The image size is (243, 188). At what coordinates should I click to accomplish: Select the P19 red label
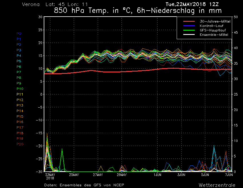20,138
